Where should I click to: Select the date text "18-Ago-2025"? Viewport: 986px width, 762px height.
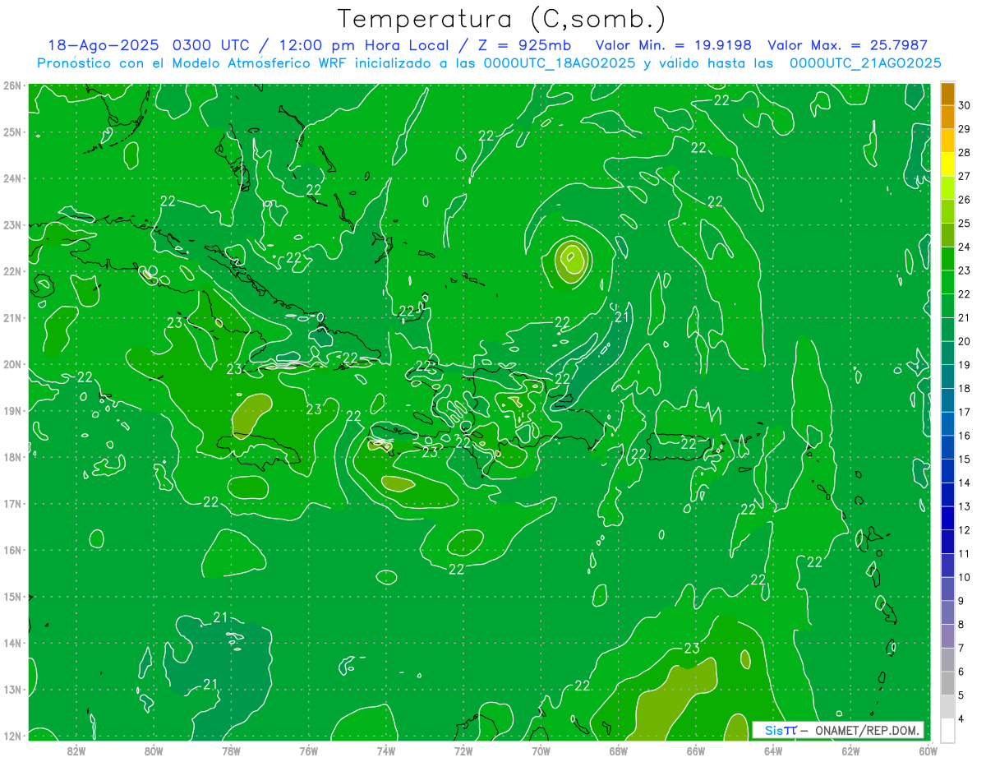(x=103, y=45)
